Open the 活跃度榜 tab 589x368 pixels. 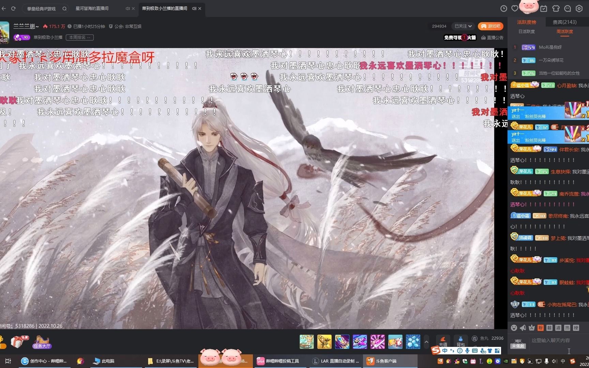click(x=527, y=22)
